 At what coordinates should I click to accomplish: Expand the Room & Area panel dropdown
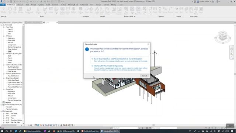(x=129, y=16)
